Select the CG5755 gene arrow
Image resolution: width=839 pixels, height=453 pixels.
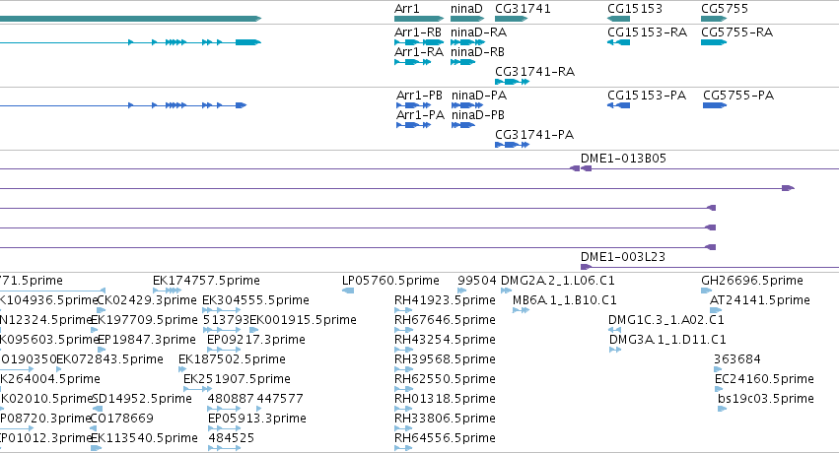(x=714, y=19)
